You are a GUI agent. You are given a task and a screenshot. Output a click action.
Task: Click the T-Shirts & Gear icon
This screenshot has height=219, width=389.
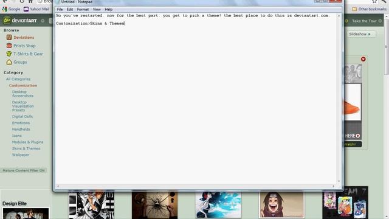click(x=9, y=54)
